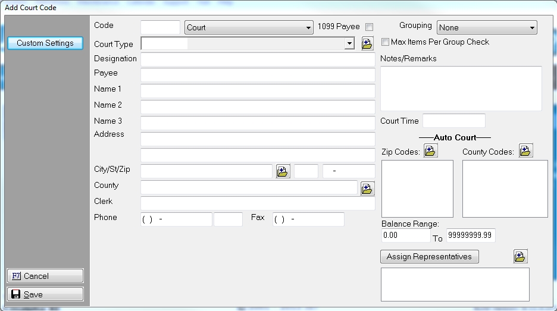Expand the Court dropdown next to Code
The width and height of the screenshot is (557, 311).
pyautogui.click(x=308, y=28)
